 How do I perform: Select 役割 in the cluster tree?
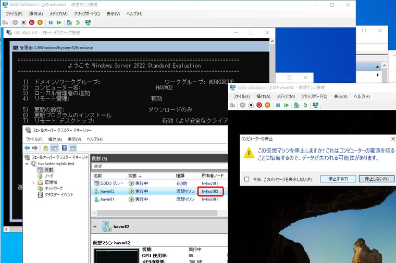(x=48, y=170)
